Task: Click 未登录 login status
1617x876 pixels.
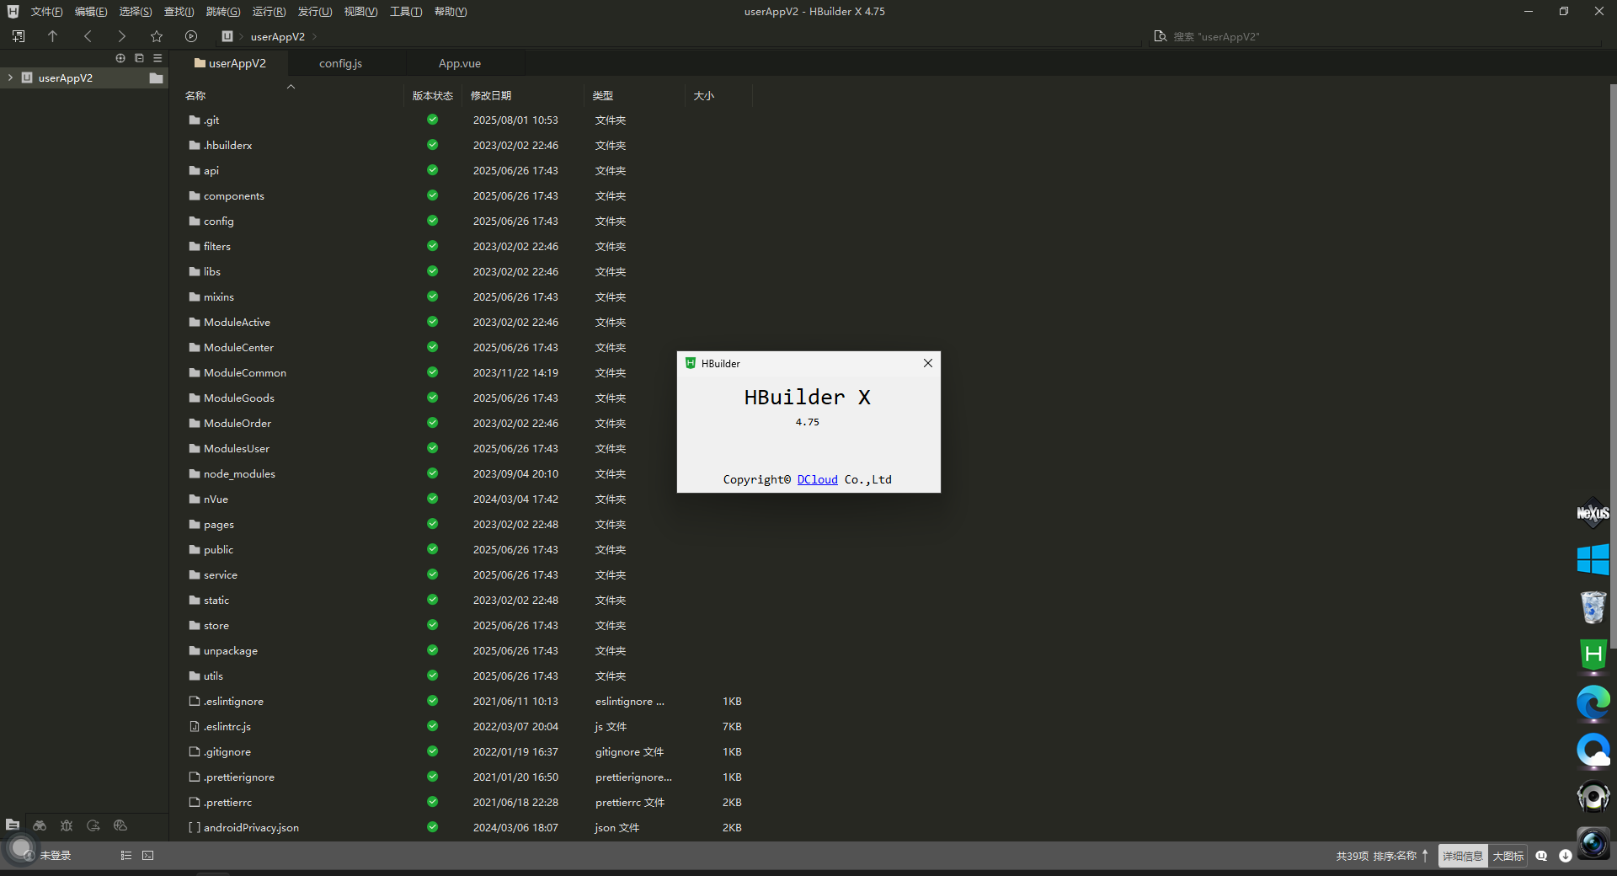Action: tap(56, 856)
